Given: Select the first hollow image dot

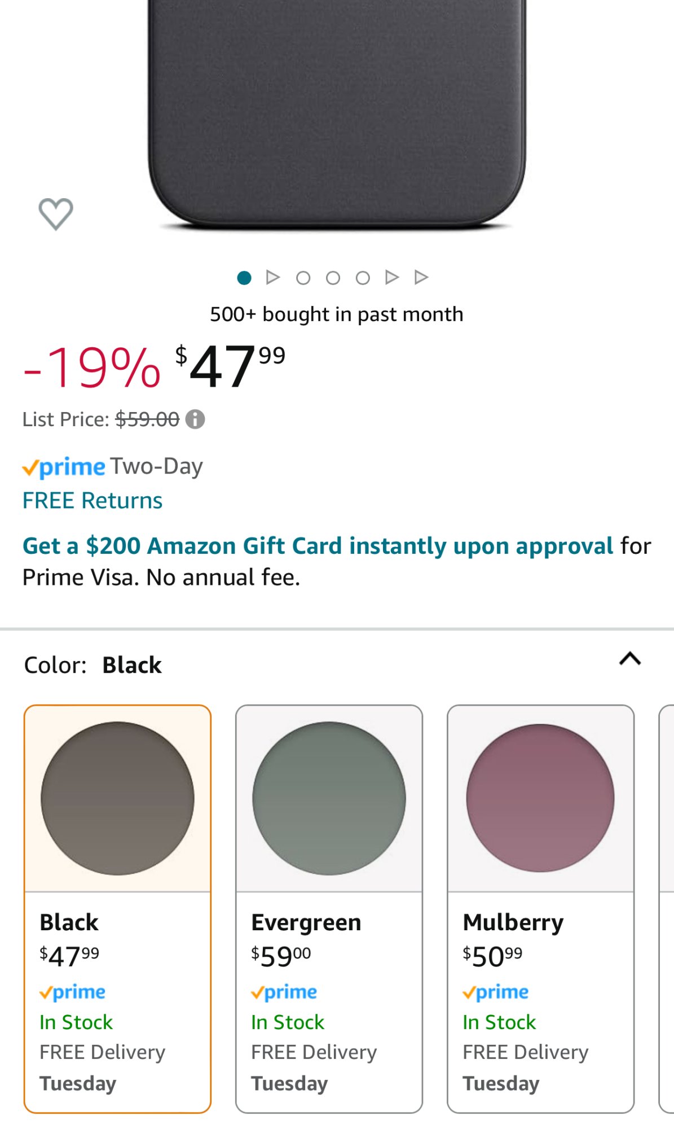Looking at the screenshot, I should point(303,278).
